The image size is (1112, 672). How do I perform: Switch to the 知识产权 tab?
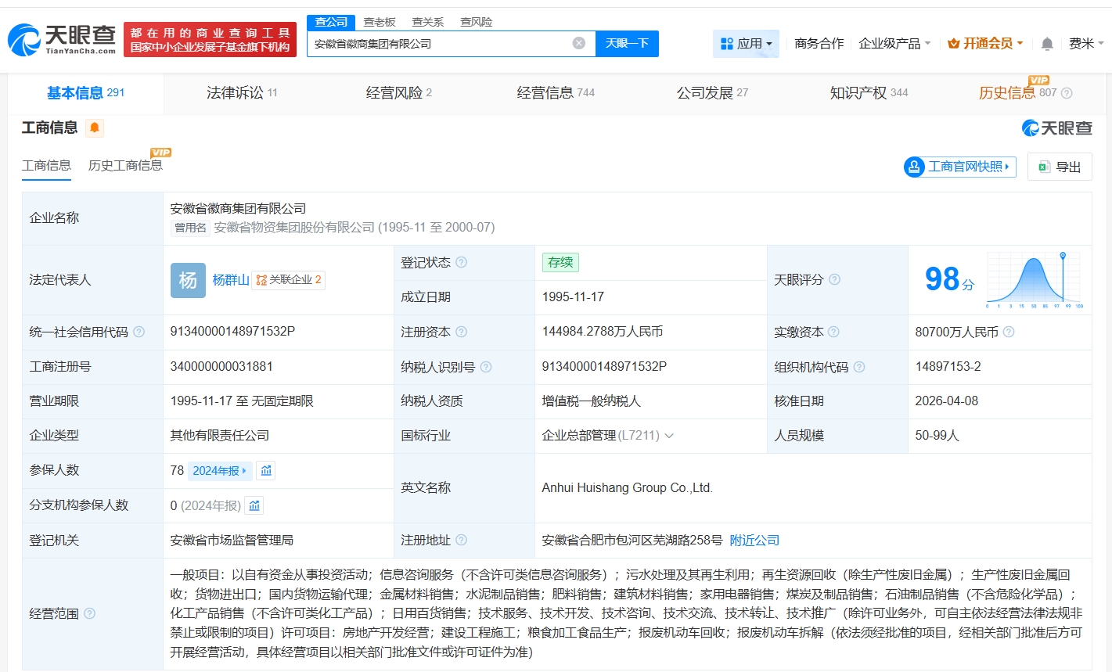pos(868,93)
